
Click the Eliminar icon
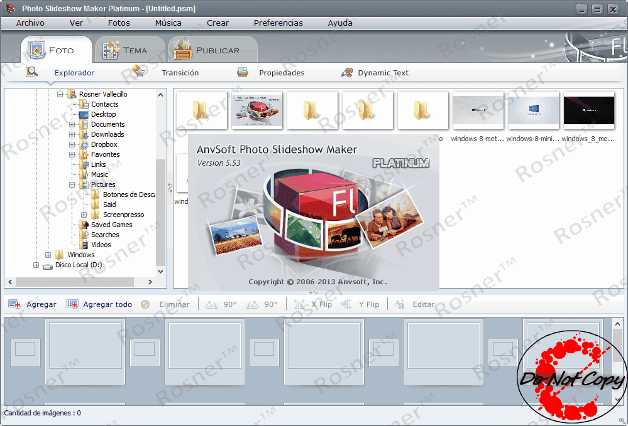(x=145, y=304)
